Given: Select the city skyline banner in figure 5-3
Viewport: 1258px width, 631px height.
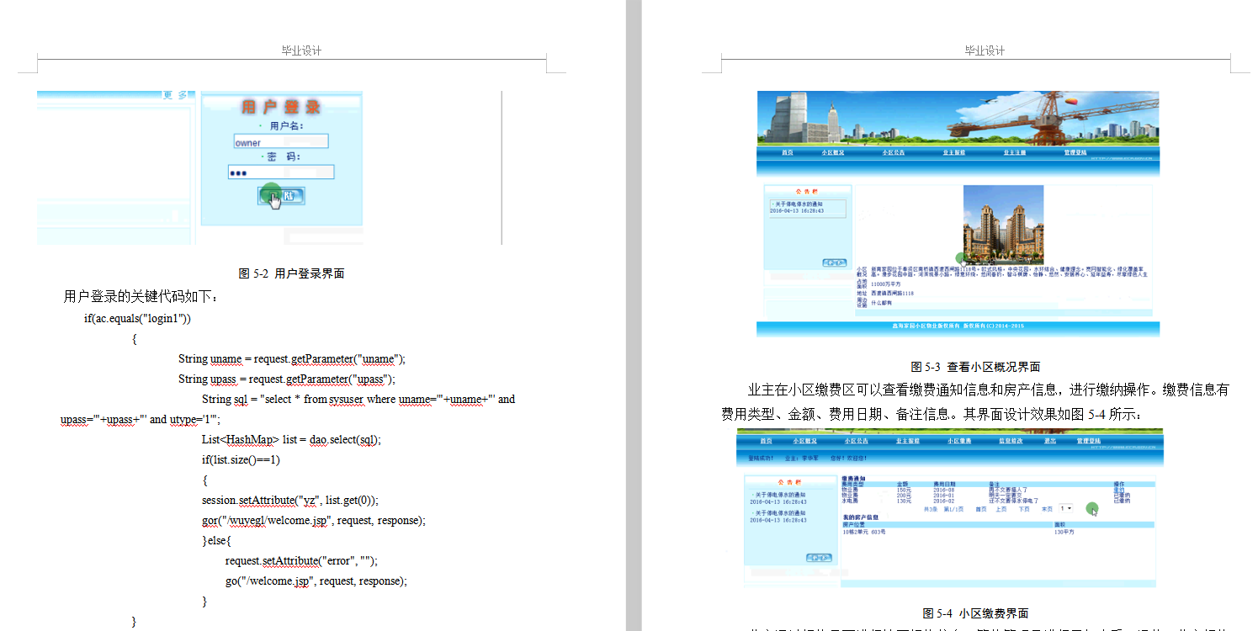Looking at the screenshot, I should click(x=958, y=118).
